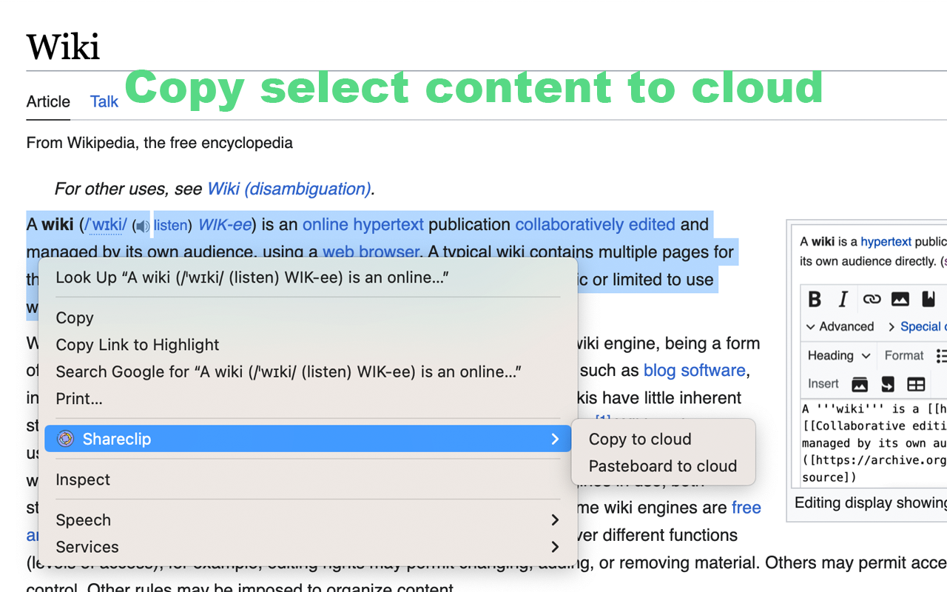The image size is (947, 592).
Task: Click the Special characters label in editor image
Action: [x=923, y=326]
